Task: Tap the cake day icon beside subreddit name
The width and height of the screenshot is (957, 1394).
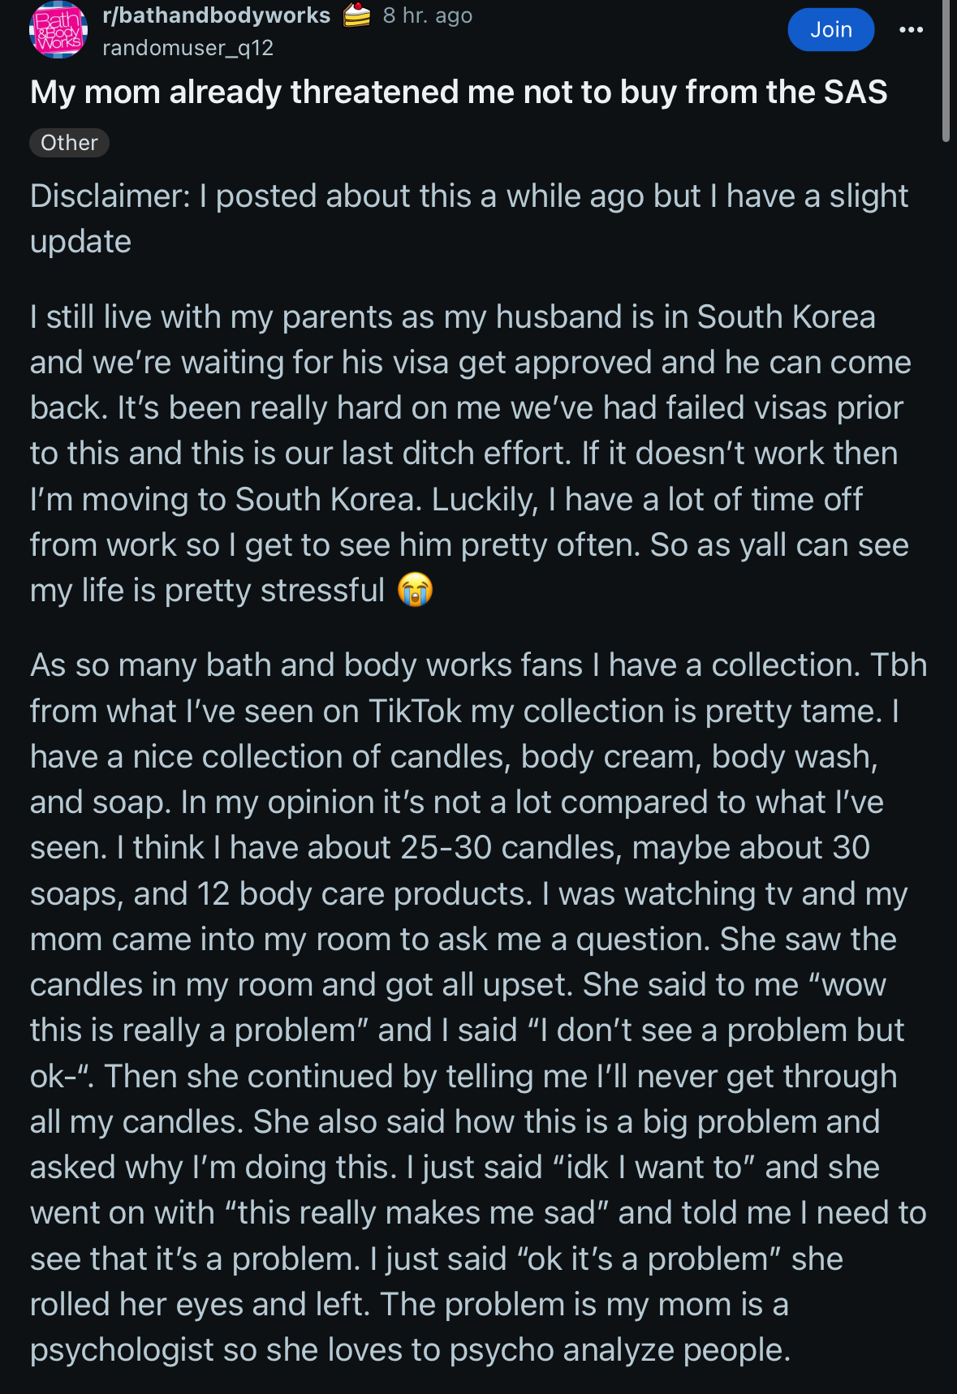Action: pos(356,15)
